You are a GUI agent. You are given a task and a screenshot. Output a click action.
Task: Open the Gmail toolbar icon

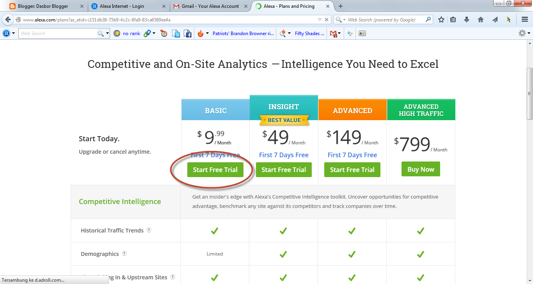pos(333,34)
